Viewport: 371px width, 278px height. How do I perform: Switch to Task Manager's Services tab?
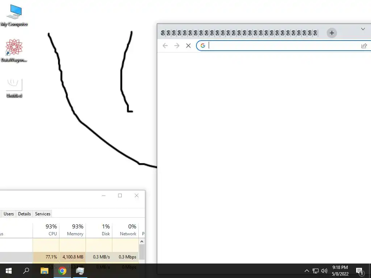pyautogui.click(x=43, y=214)
